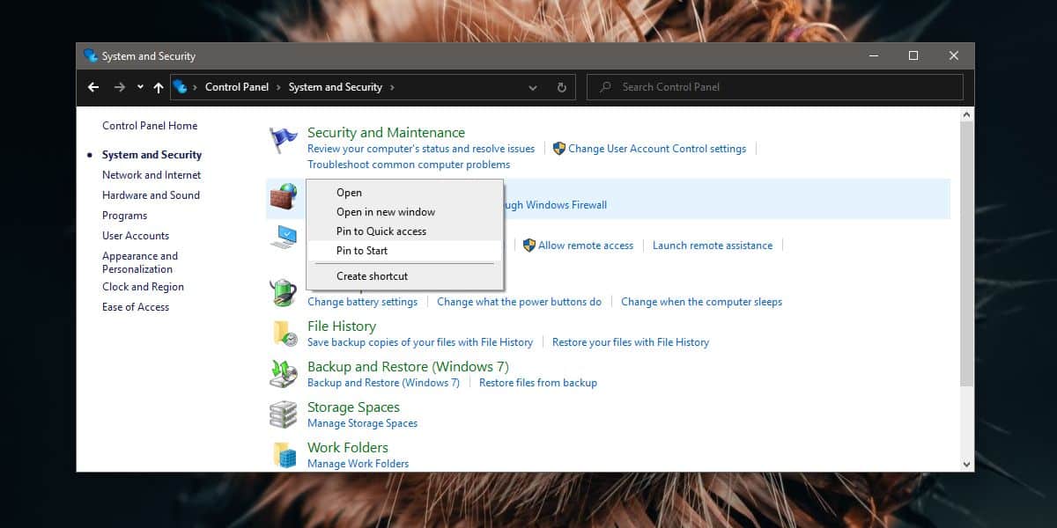Open Restore files from backup link
This screenshot has width=1057, height=528.
[x=538, y=383]
